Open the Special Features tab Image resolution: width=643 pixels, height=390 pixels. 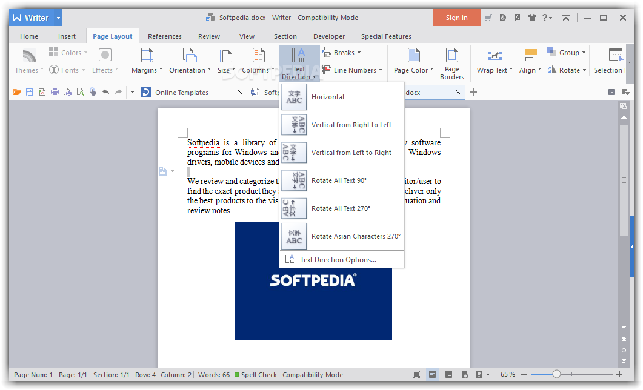tap(386, 36)
